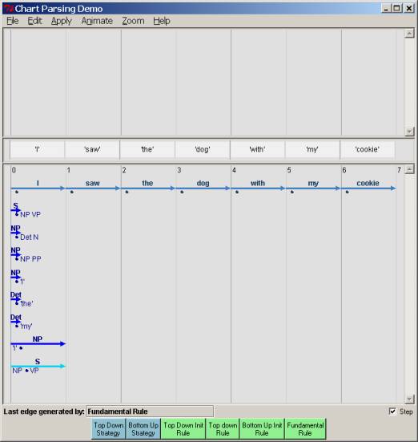Open the Animate menu

(x=97, y=21)
